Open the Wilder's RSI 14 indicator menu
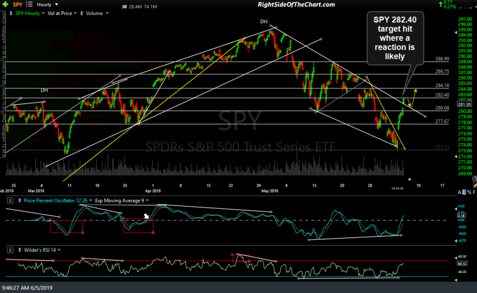This screenshot has height=293, width=477. click(x=59, y=250)
